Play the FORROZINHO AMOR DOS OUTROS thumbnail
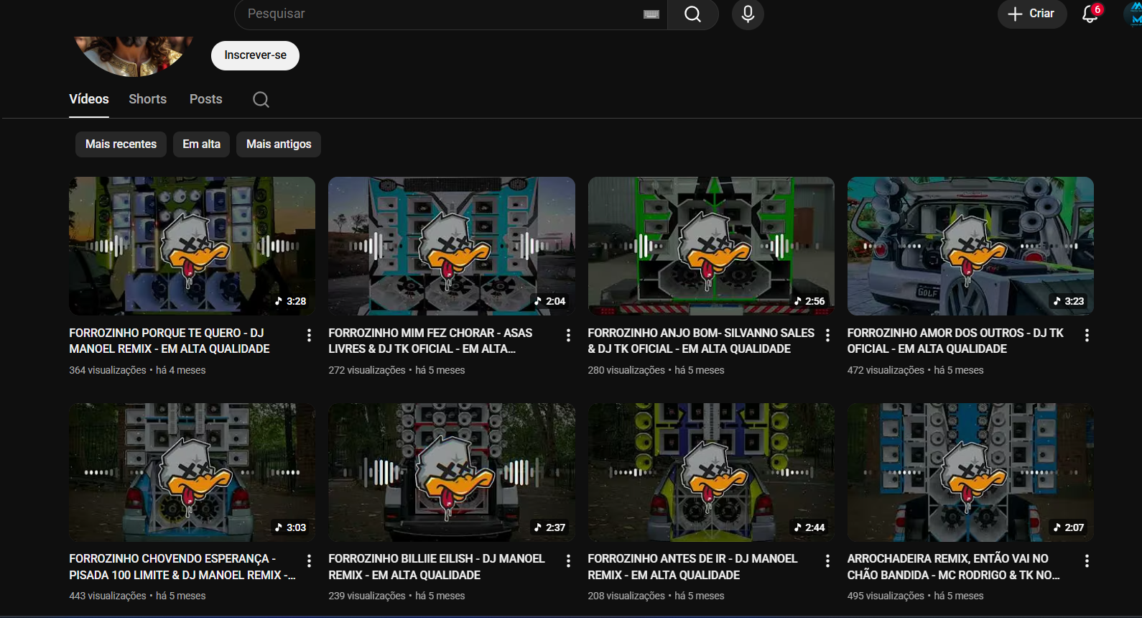 click(x=970, y=246)
